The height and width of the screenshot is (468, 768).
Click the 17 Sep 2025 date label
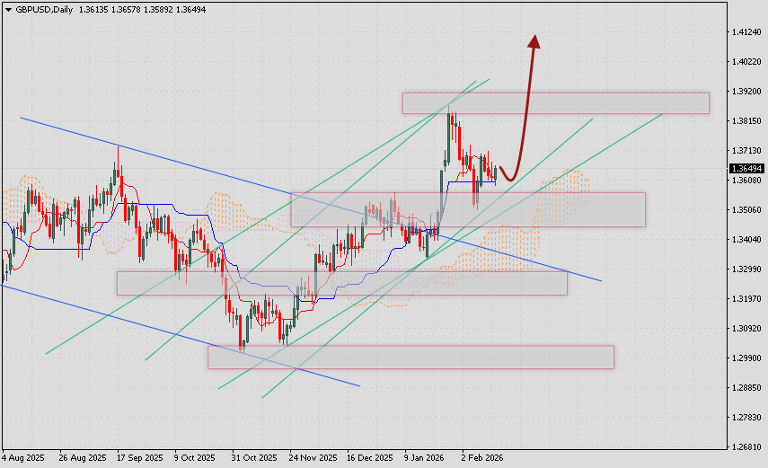pos(140,457)
